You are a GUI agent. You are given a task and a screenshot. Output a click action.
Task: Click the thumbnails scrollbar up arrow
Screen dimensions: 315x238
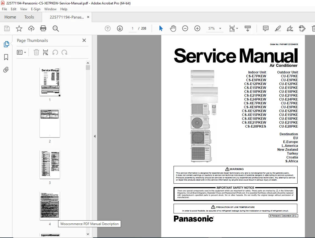(88, 63)
